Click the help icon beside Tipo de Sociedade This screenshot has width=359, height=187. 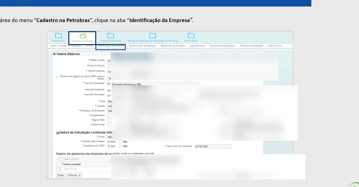[x=109, y=84]
